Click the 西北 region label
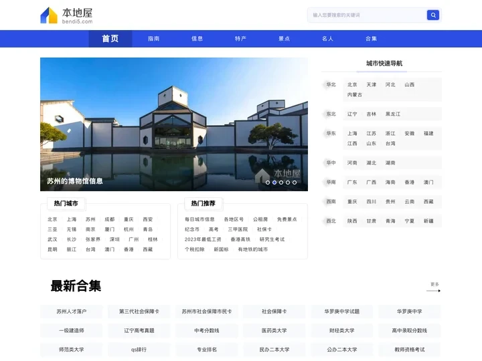The image size is (482, 361). (331, 221)
